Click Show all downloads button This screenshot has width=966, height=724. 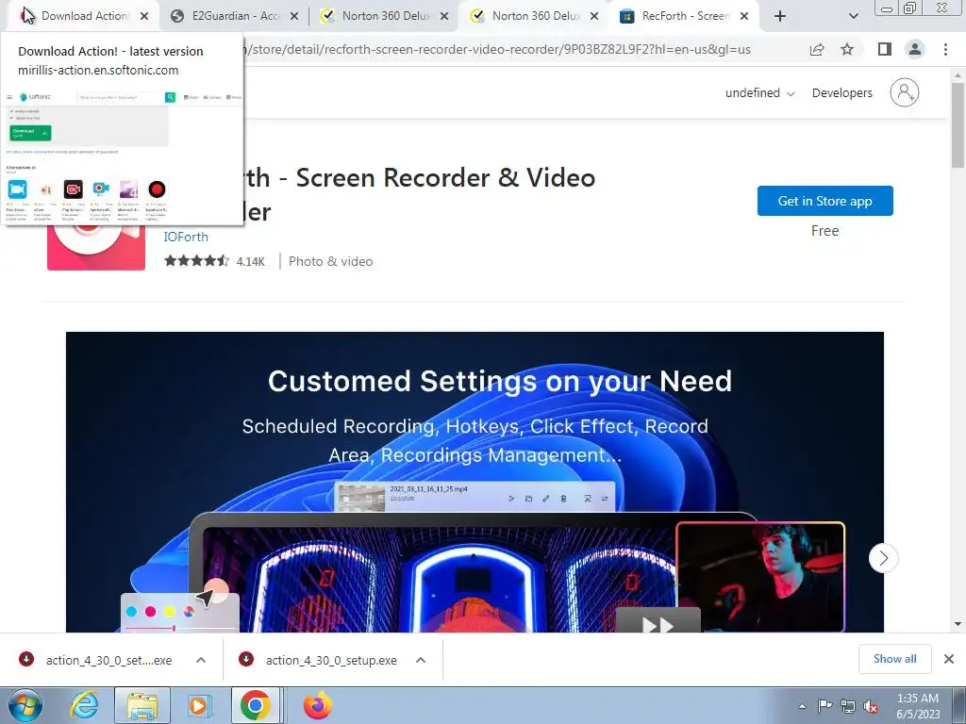894,659
